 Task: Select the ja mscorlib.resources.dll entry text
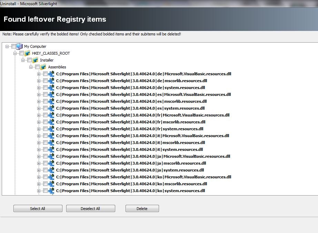(x=131, y=163)
